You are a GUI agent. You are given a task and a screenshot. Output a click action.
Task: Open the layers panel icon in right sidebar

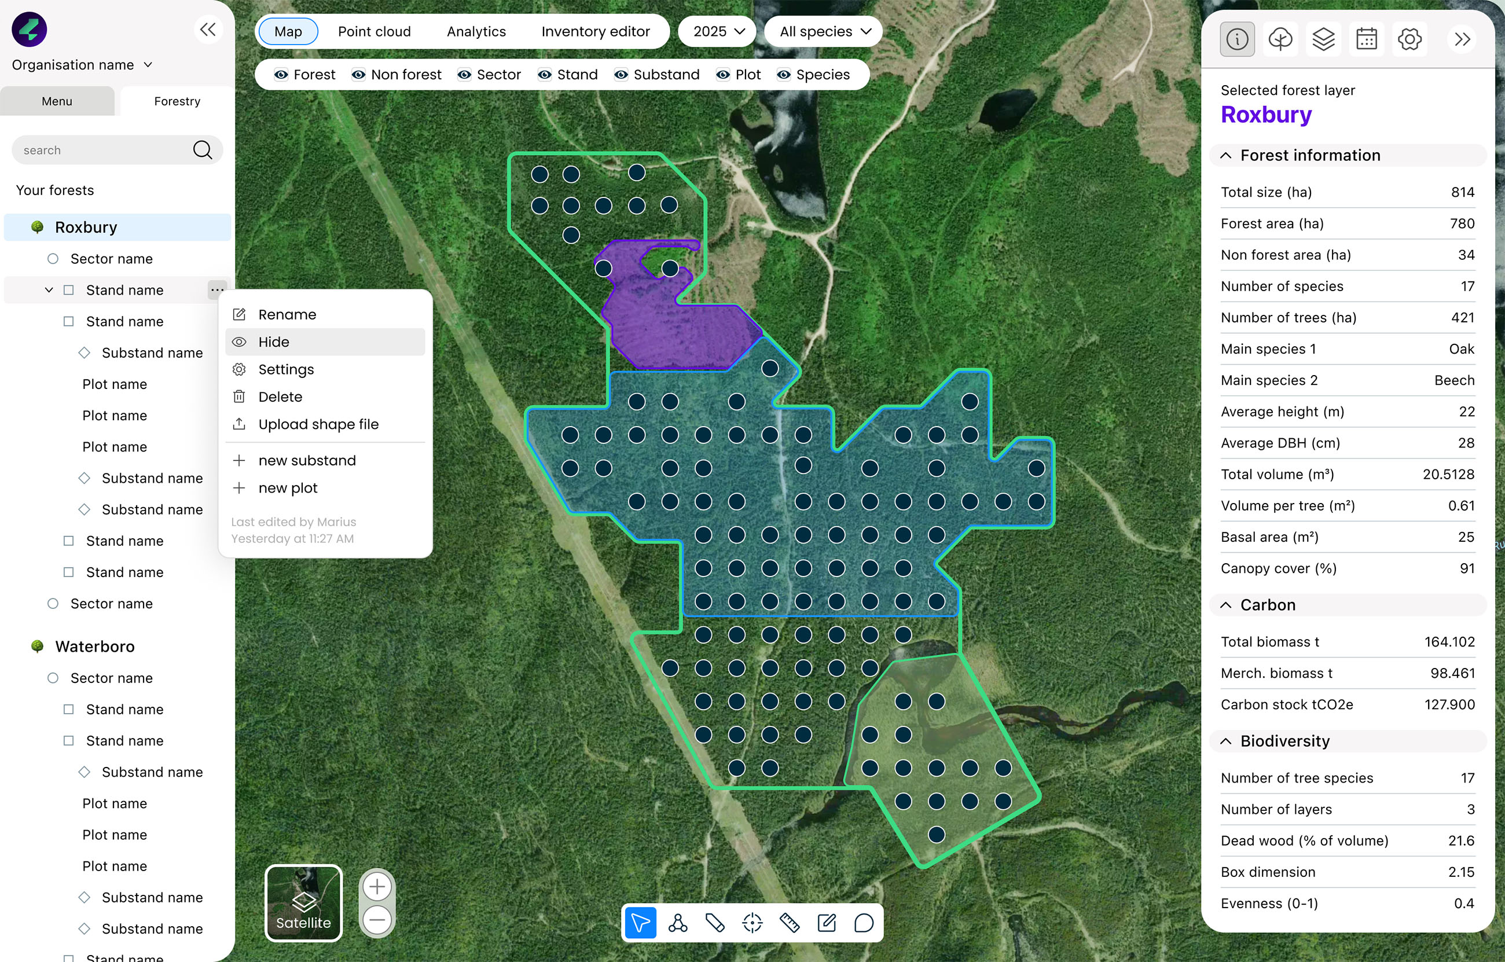[x=1323, y=39]
